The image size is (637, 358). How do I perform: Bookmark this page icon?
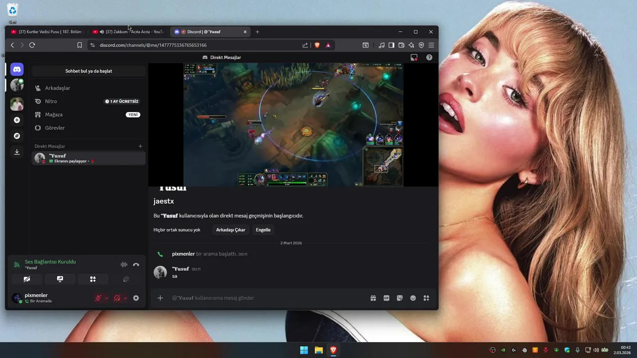tap(79, 45)
